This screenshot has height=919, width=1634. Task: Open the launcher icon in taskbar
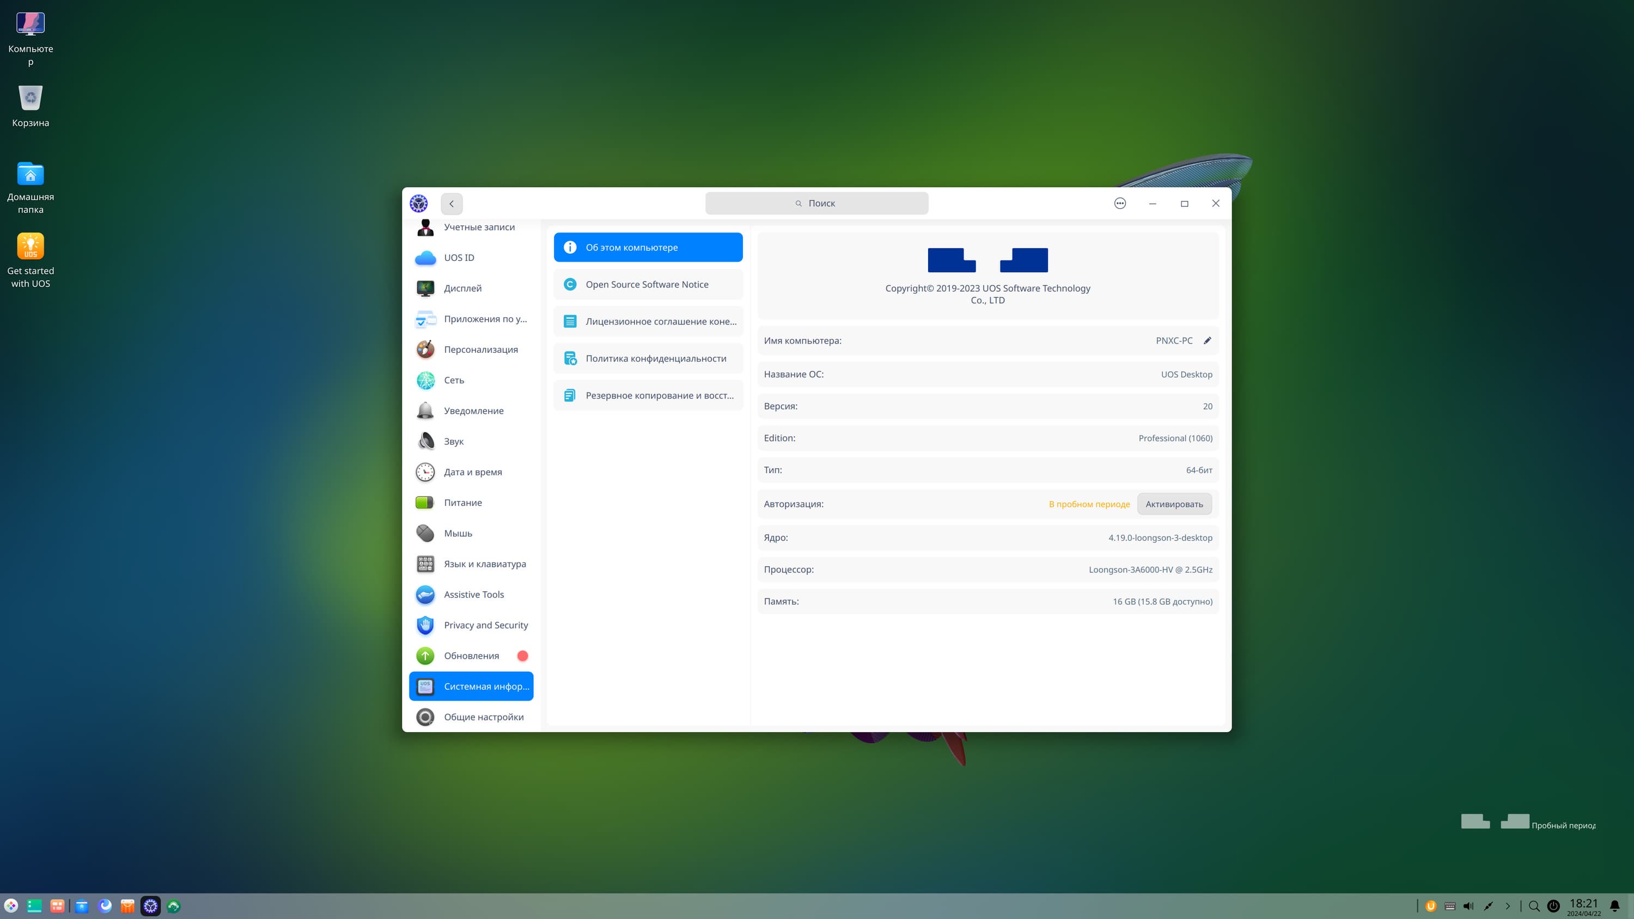click(11, 906)
